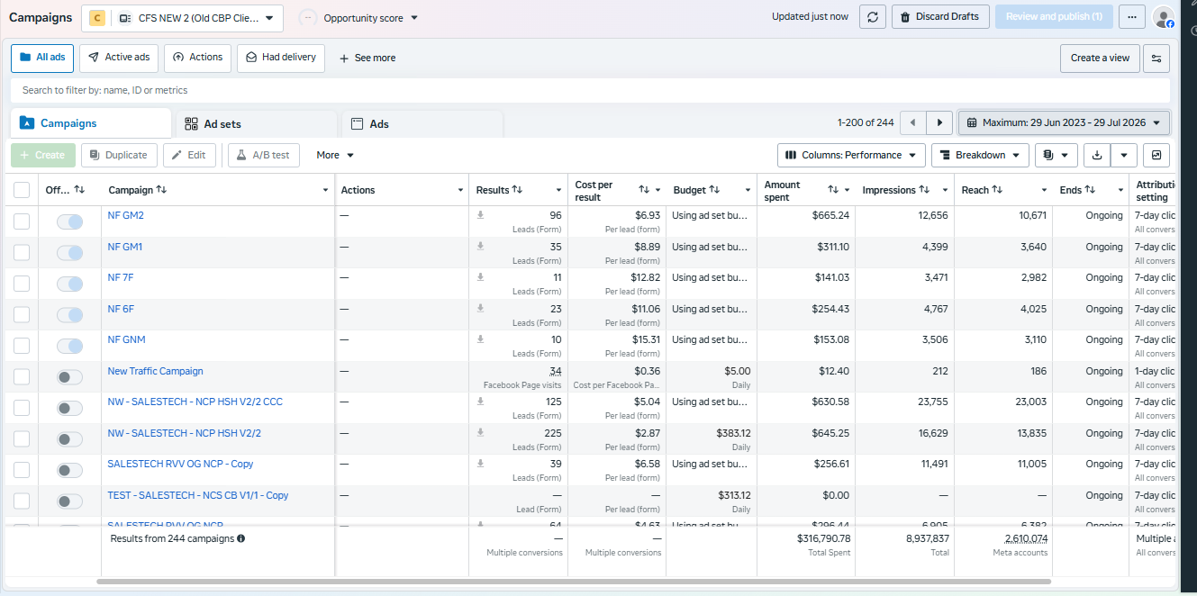Screen dimensions: 1197x596
Task: Open the charts panel icon
Action: tap(1156, 155)
